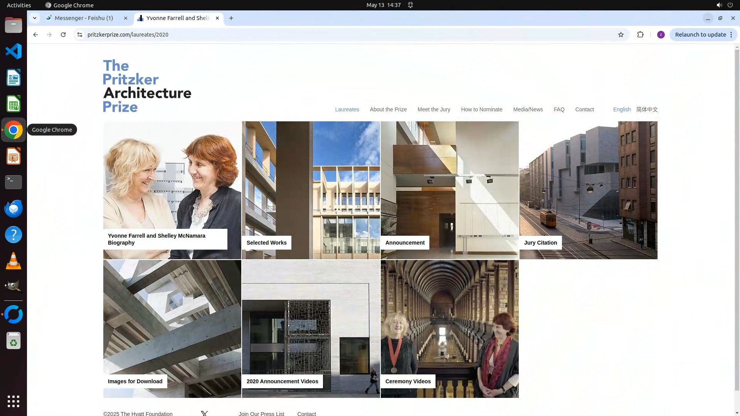Open a new tab with plus button
740x416 pixels.
tap(231, 18)
